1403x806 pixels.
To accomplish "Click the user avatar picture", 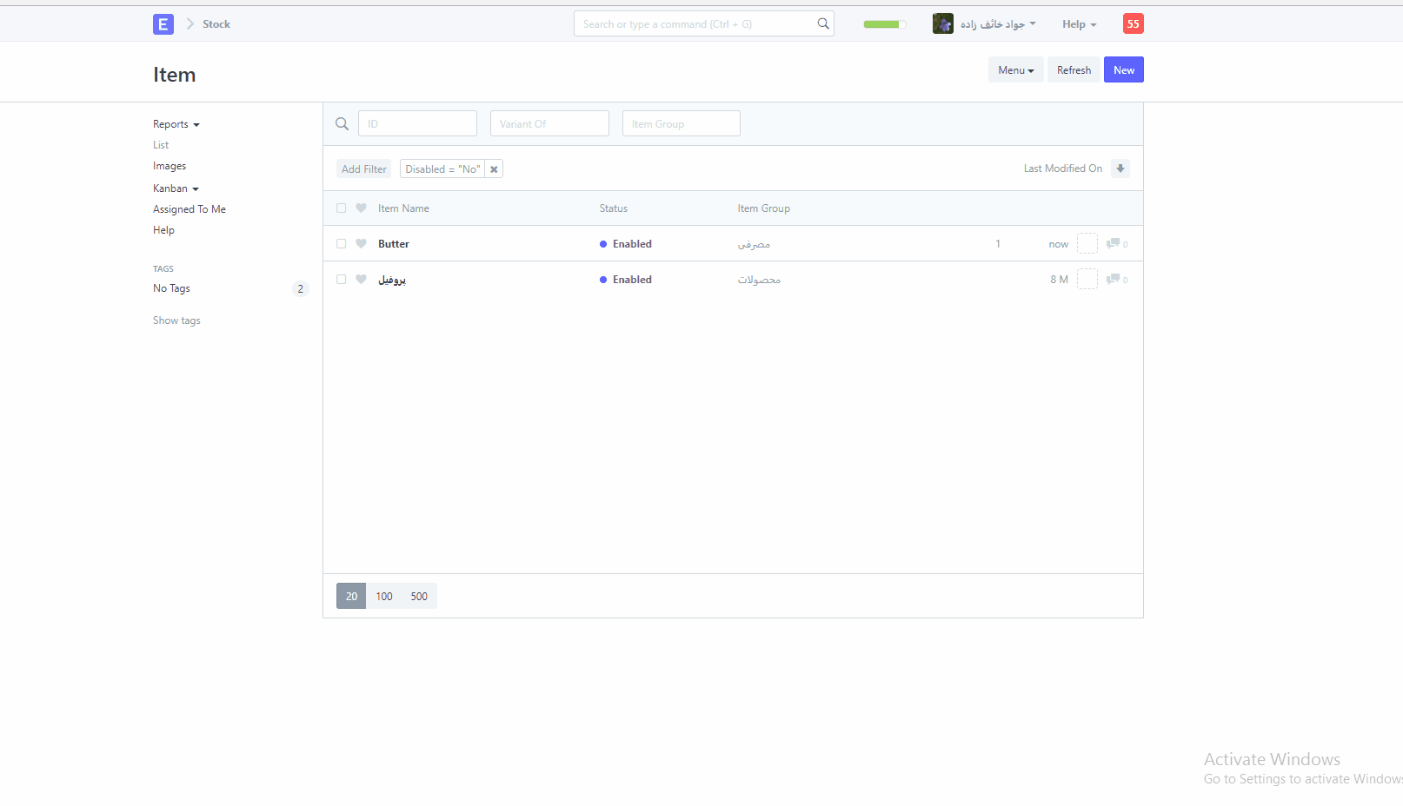I will coord(942,23).
